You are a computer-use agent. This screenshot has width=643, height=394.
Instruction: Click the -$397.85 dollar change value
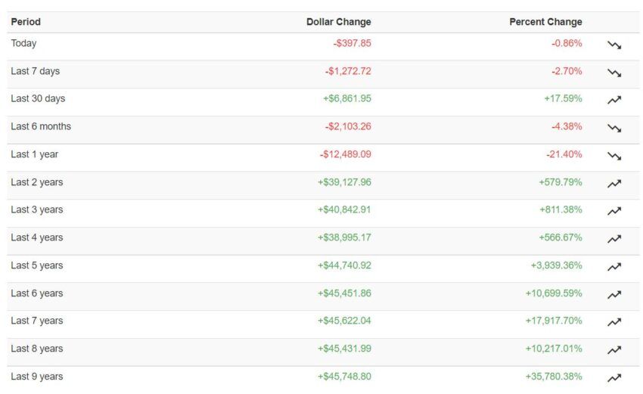coord(353,43)
